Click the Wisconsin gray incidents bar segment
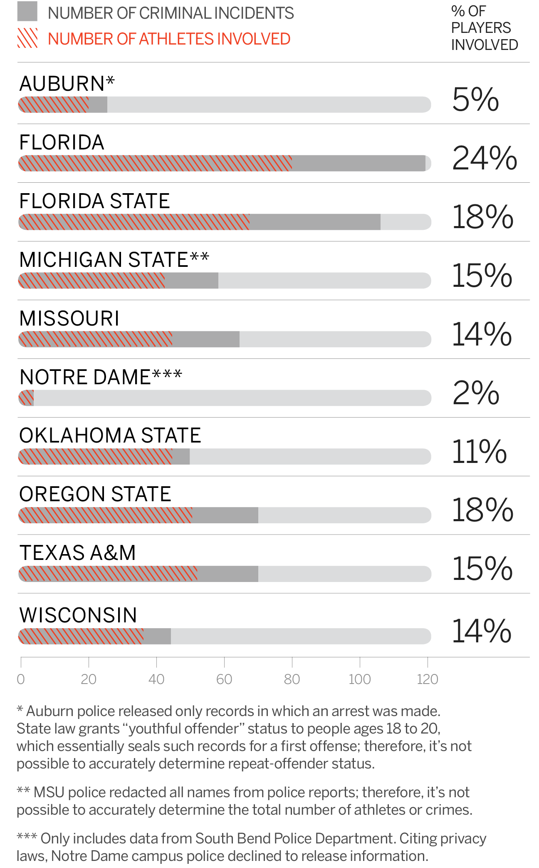The width and height of the screenshot is (539, 868). coord(157,636)
